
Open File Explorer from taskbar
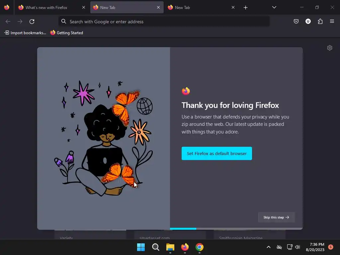[x=170, y=247]
